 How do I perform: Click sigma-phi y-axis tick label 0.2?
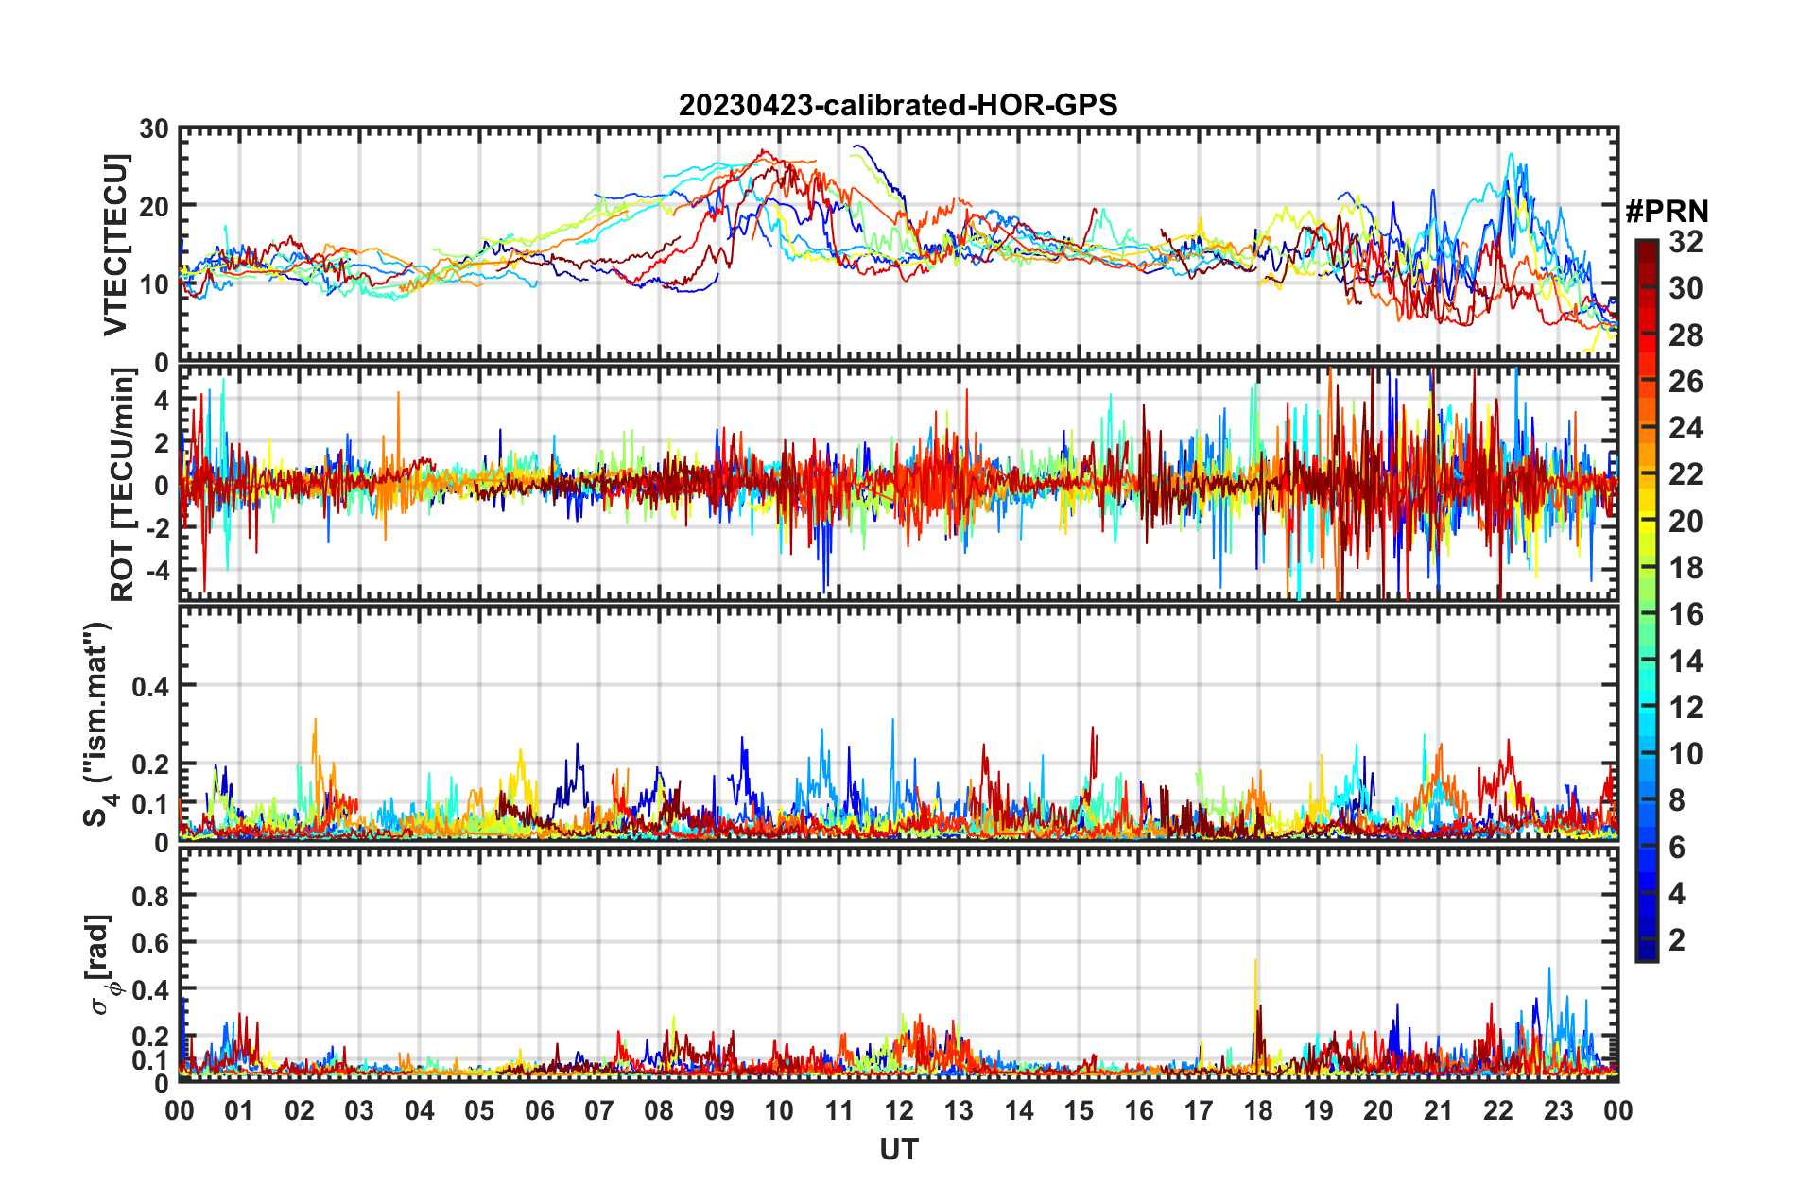[x=150, y=1037]
